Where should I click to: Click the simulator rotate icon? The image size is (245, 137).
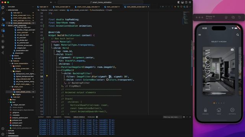click(x=240, y=17)
